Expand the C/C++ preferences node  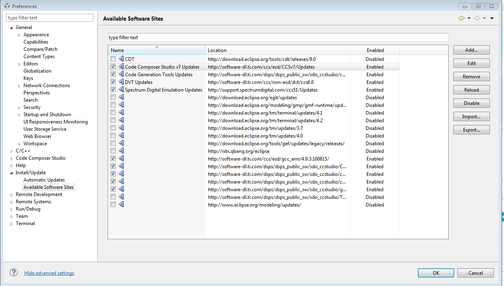[x=11, y=151]
